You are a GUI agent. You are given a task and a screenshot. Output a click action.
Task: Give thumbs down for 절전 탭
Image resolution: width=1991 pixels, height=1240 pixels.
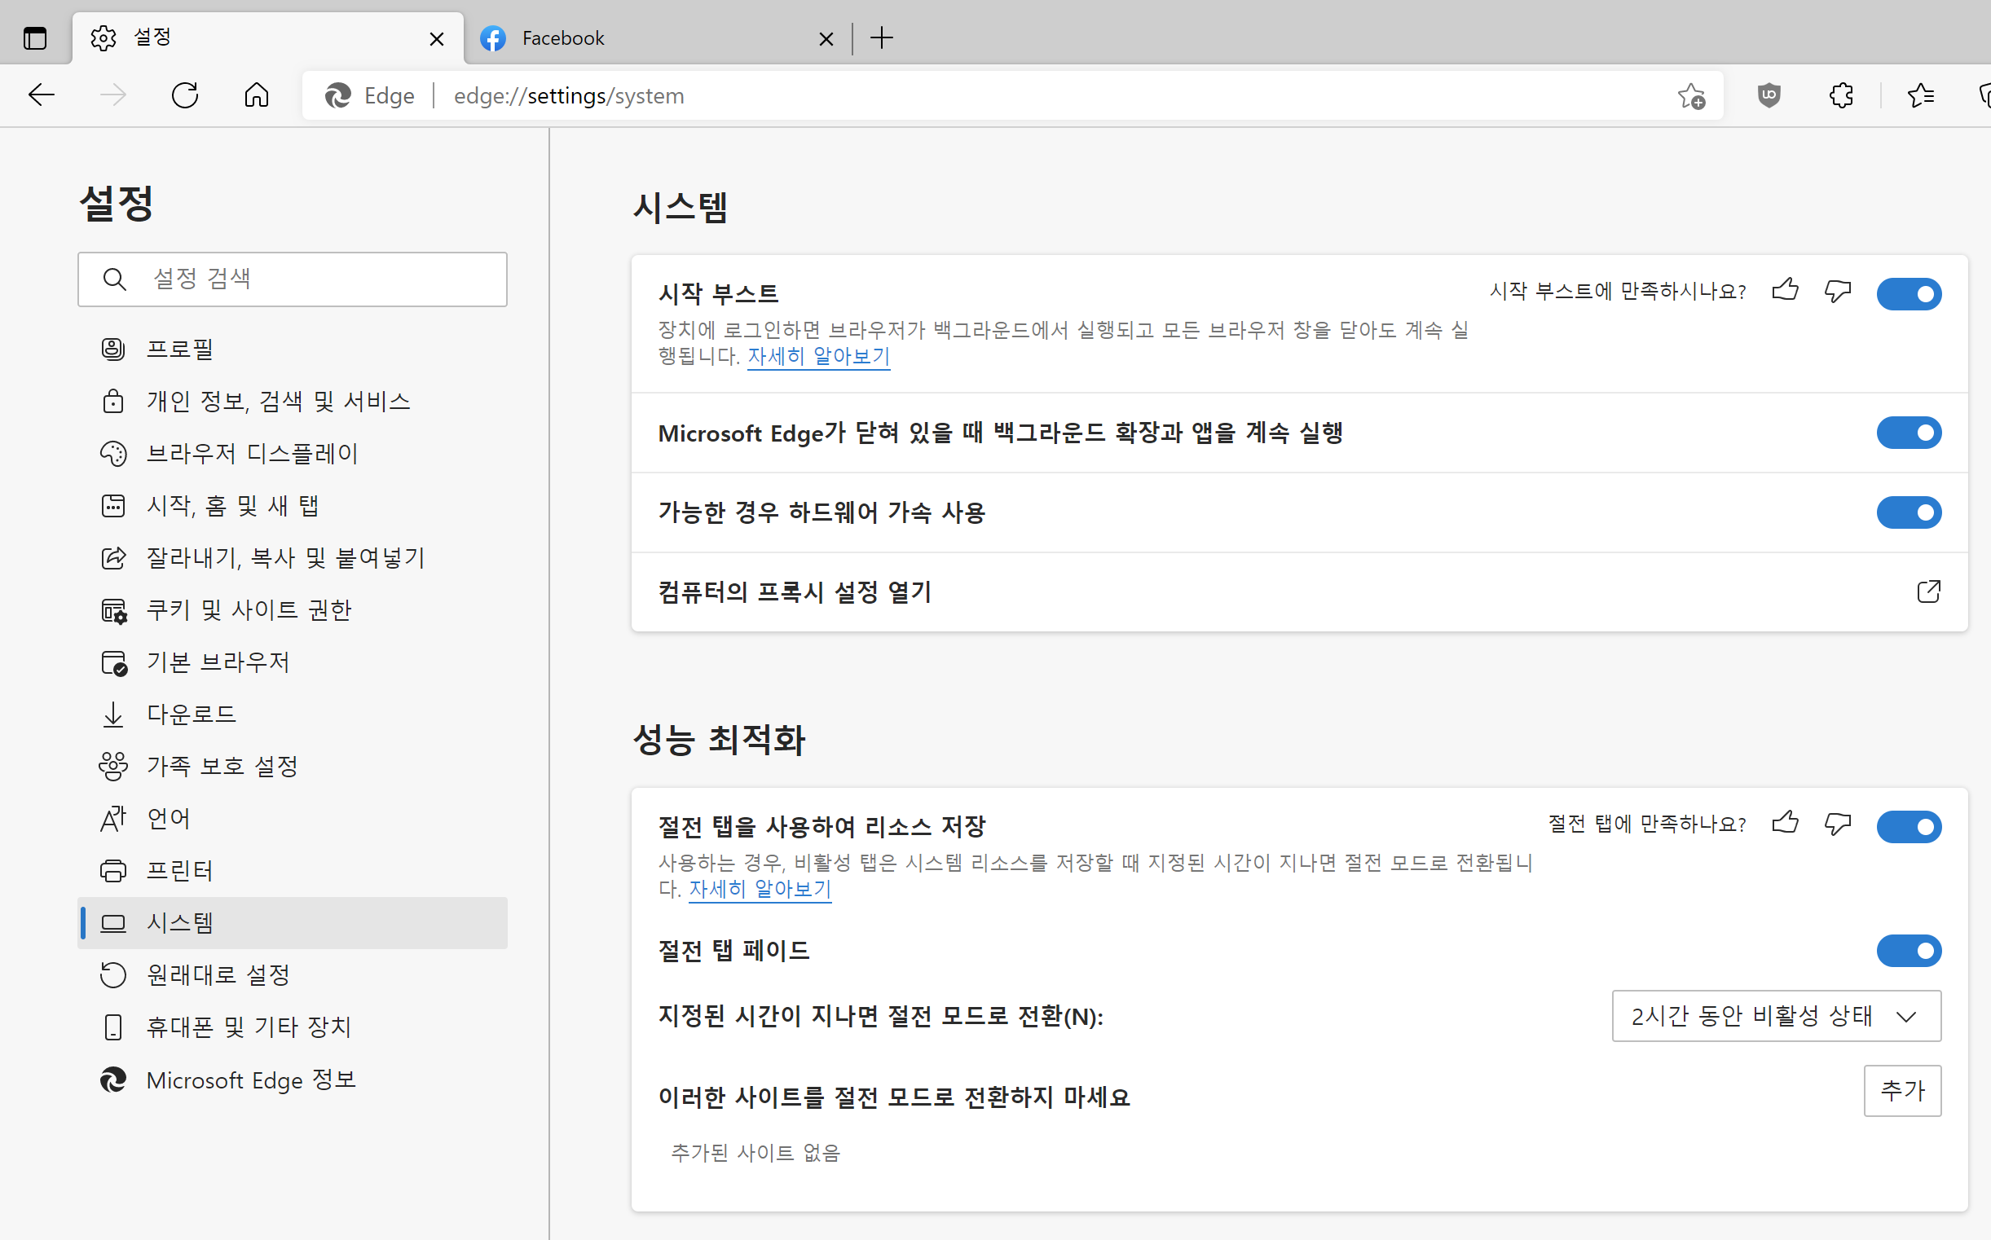coord(1838,824)
